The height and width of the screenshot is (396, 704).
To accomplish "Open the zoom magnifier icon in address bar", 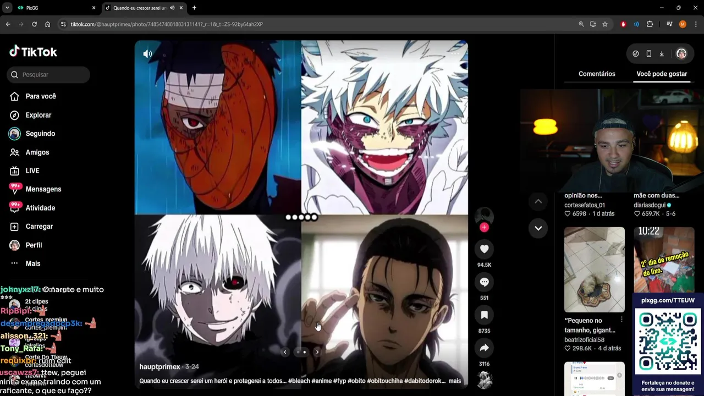I will (x=581, y=24).
